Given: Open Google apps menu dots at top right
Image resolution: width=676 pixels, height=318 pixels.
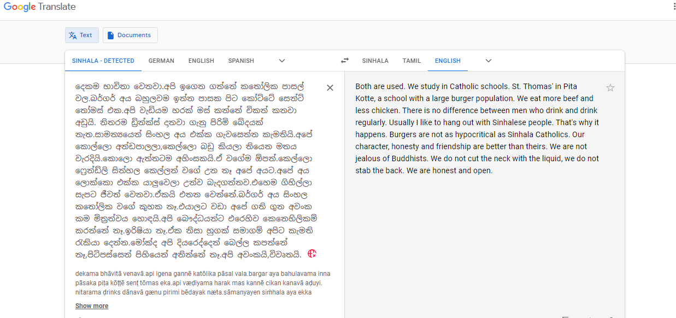Looking at the screenshot, I should pyautogui.click(x=673, y=7).
